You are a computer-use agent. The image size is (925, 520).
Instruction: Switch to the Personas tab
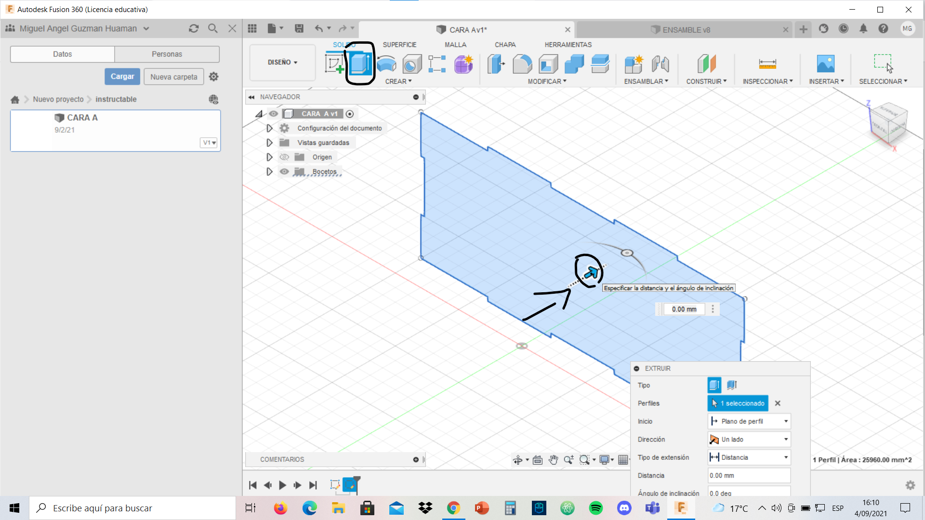[167, 54]
